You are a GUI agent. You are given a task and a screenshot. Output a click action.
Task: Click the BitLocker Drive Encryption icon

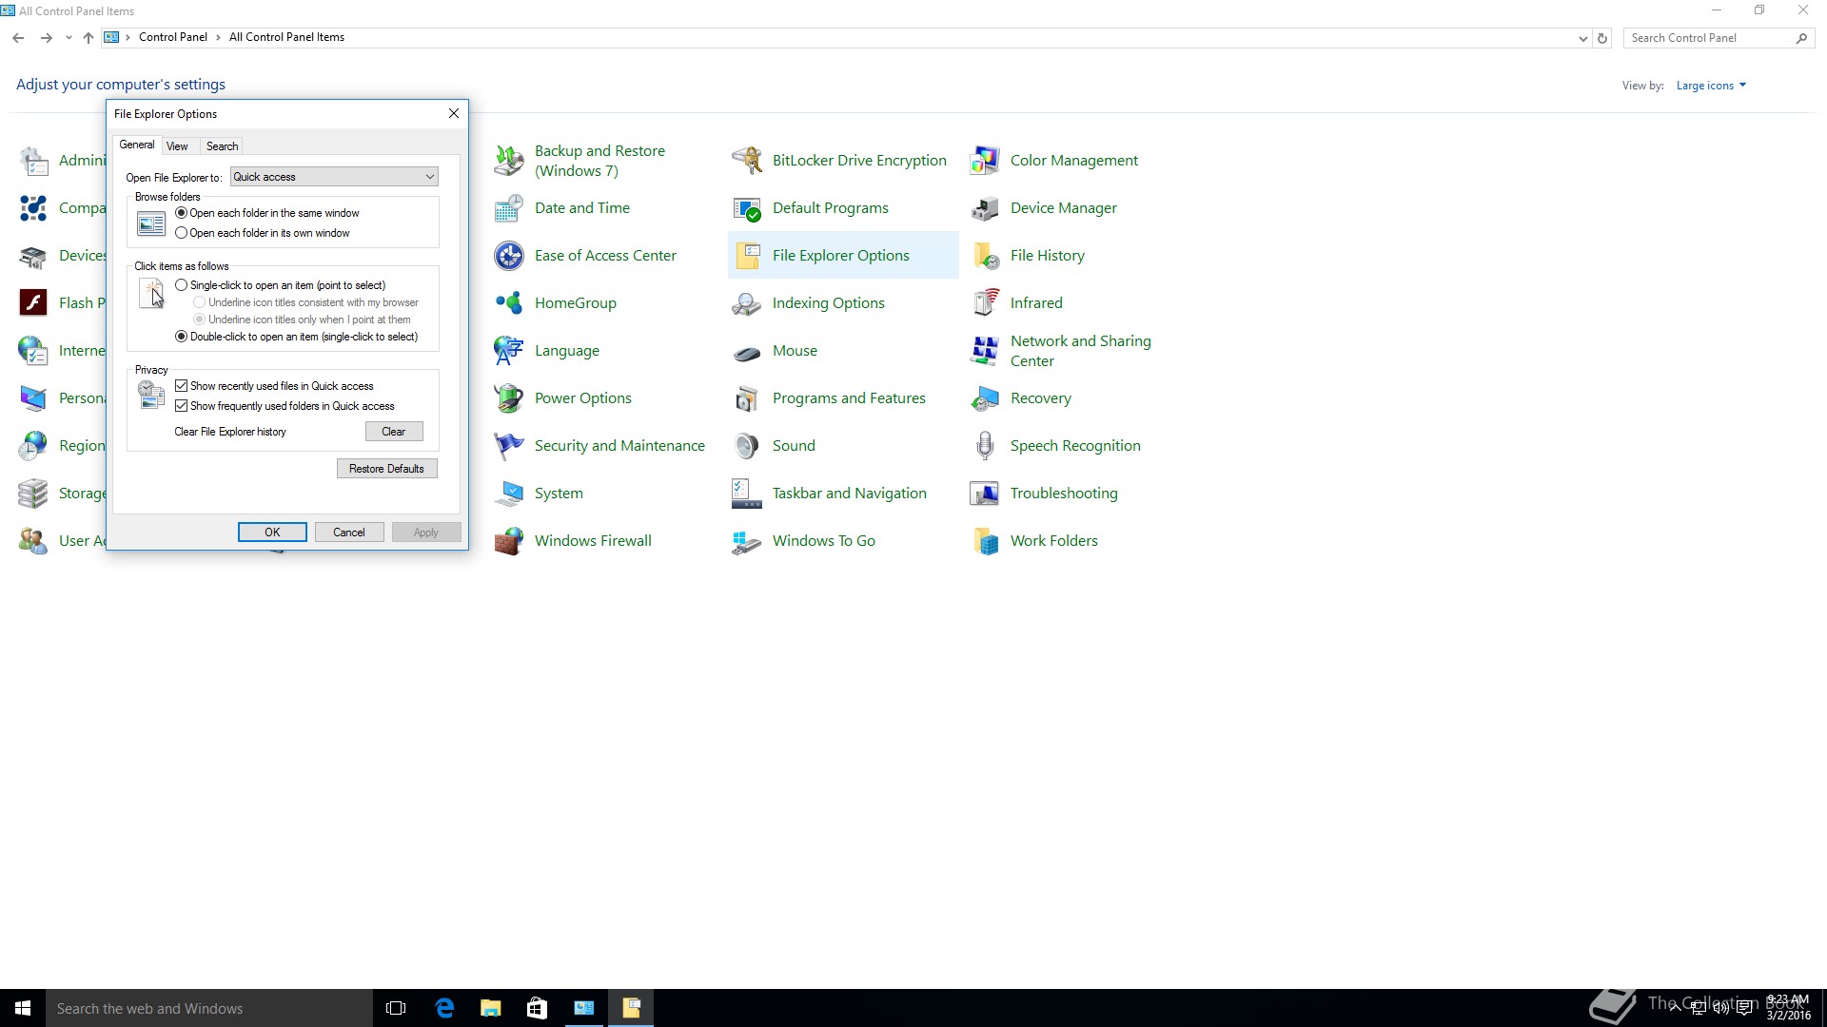coord(747,161)
